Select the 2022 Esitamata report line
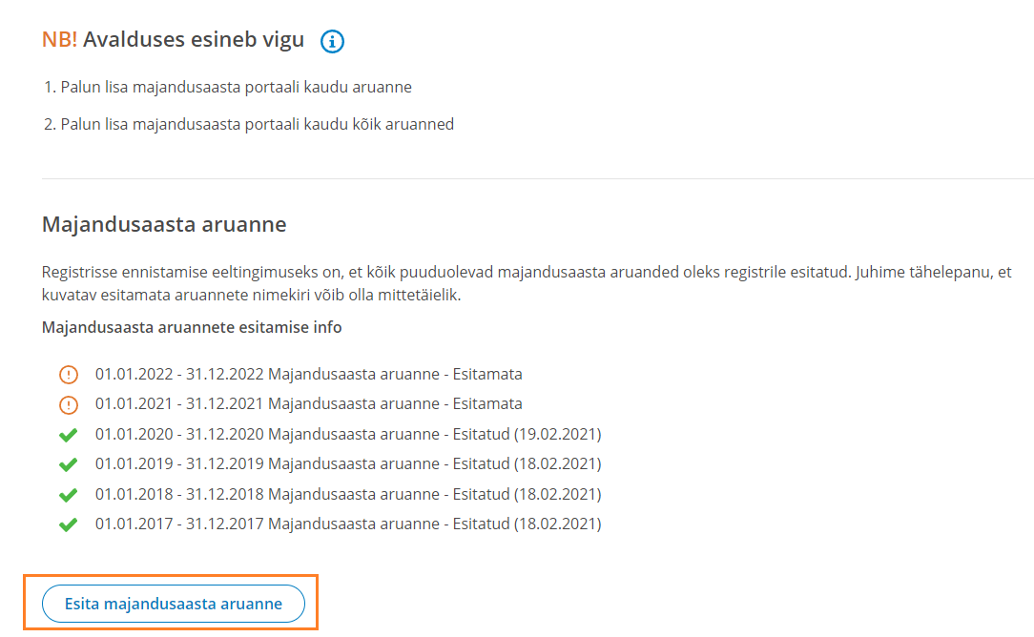Viewport: 1034px width, 637px height. click(309, 374)
